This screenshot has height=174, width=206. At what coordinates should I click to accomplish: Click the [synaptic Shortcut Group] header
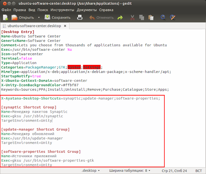(x=29, y=107)
